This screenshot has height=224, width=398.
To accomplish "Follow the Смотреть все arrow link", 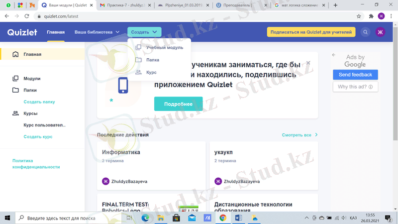I will tap(299, 135).
